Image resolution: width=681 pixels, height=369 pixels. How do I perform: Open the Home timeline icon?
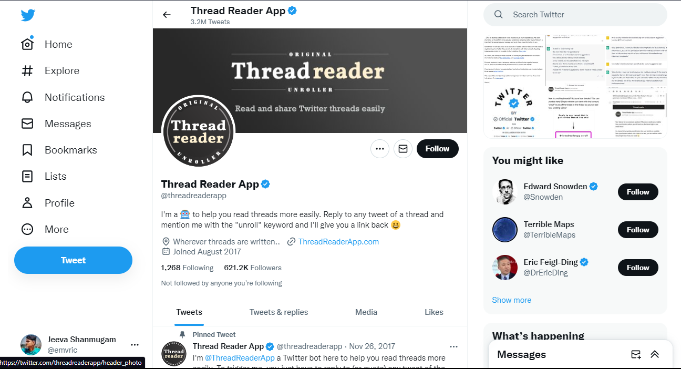pyautogui.click(x=27, y=44)
